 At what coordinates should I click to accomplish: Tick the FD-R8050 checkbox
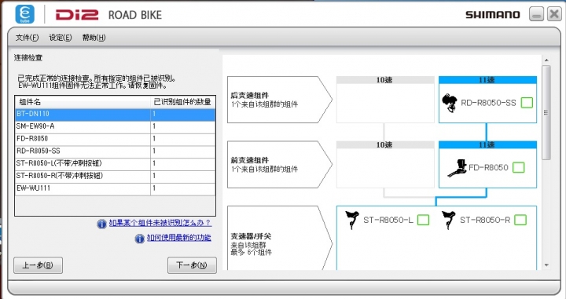tap(519, 167)
